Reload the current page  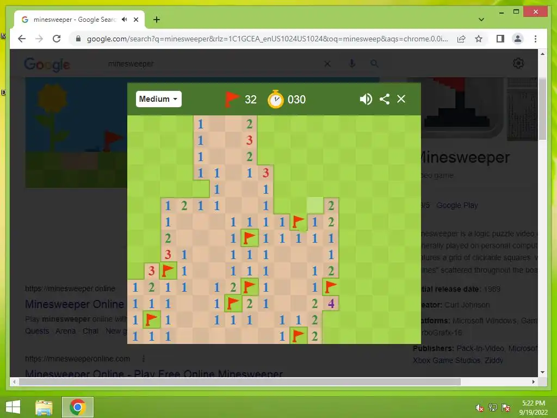click(57, 39)
